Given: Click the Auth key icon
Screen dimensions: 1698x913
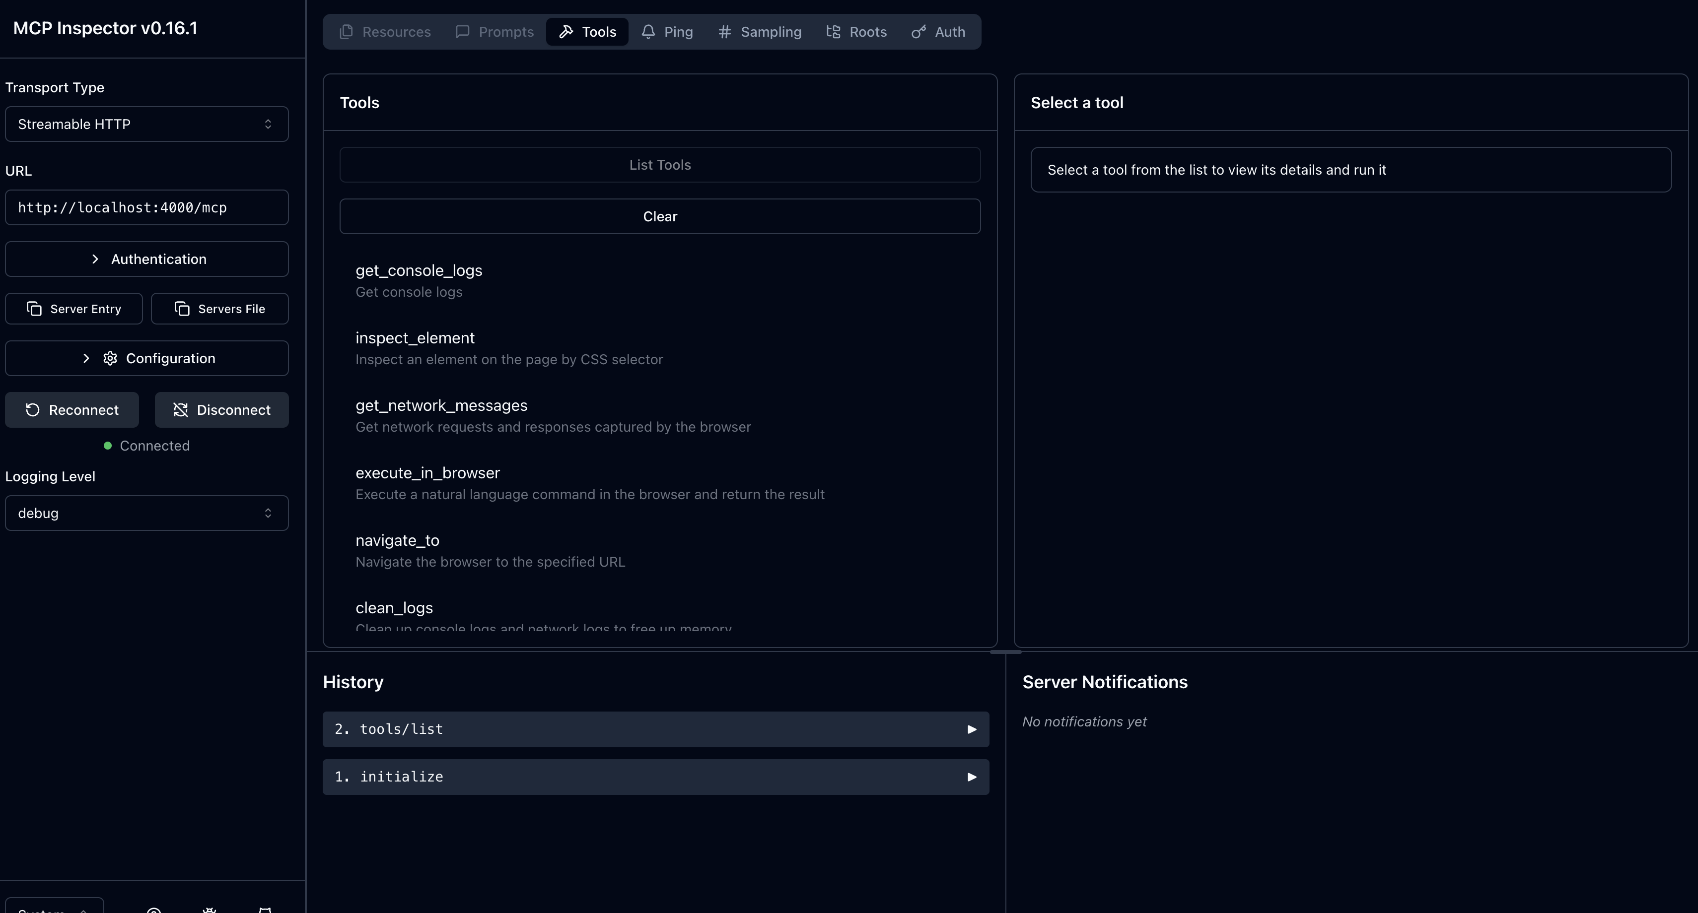Looking at the screenshot, I should tap(918, 32).
